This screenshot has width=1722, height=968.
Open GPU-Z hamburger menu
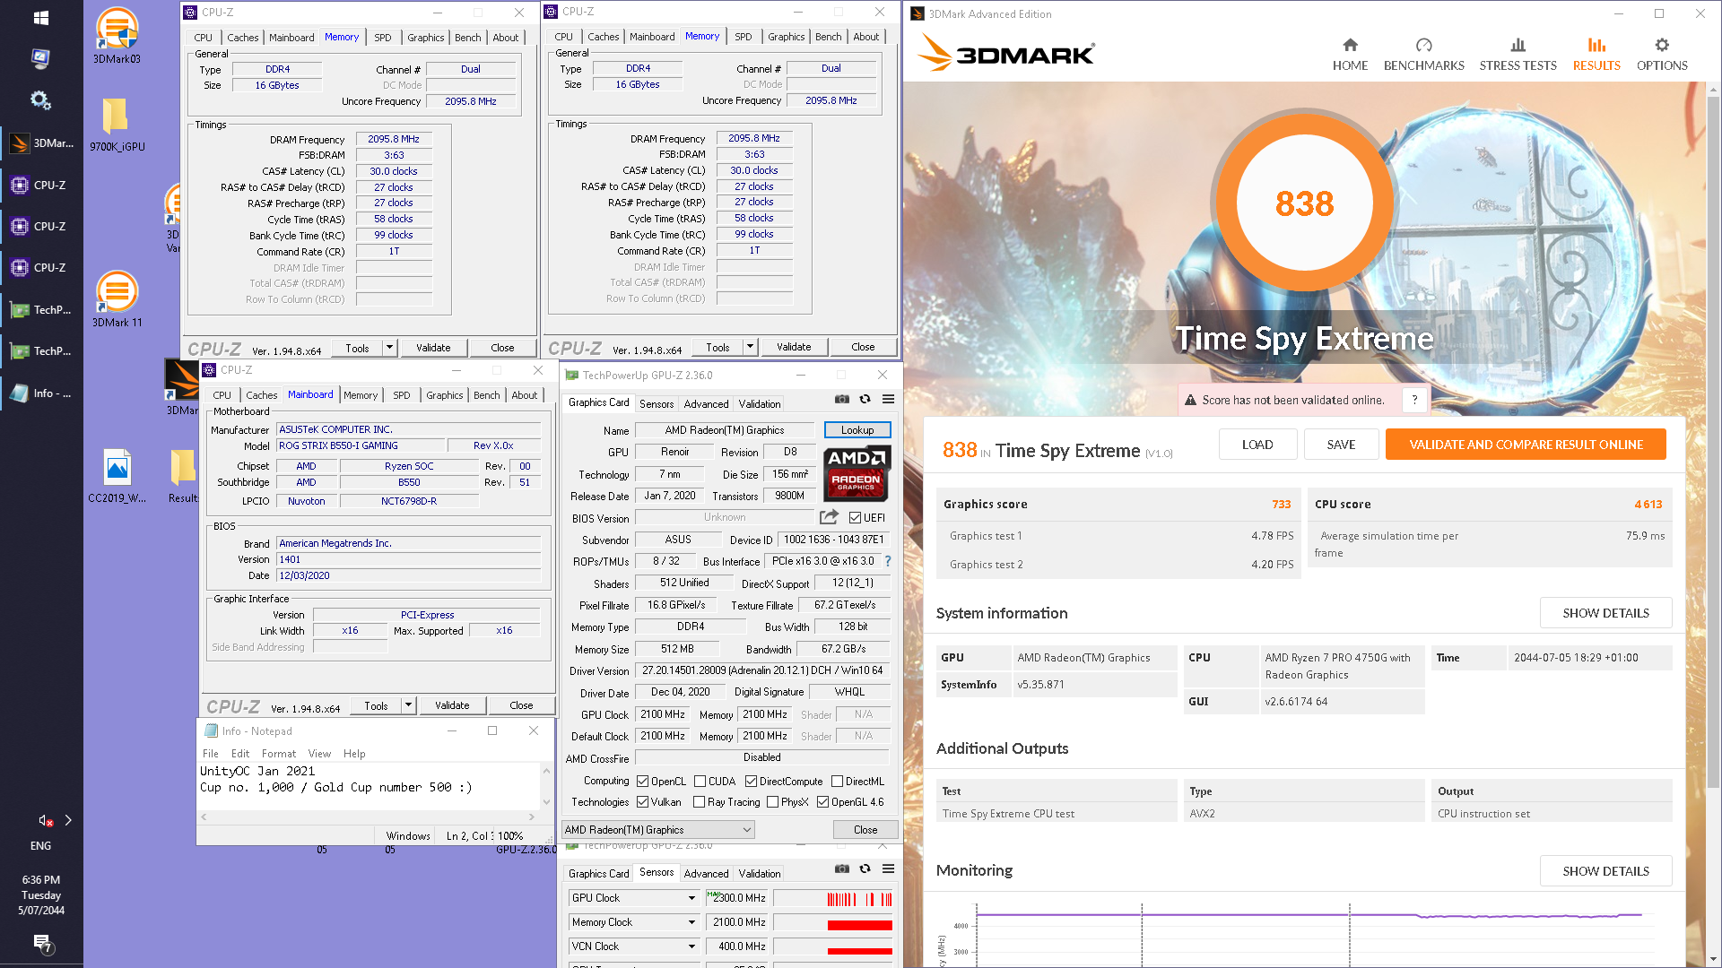888,400
